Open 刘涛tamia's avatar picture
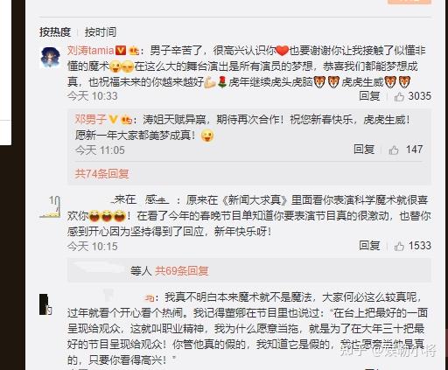 pyautogui.click(x=51, y=57)
